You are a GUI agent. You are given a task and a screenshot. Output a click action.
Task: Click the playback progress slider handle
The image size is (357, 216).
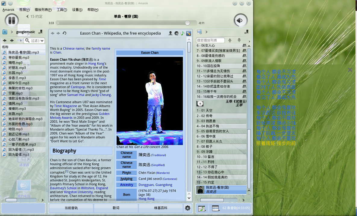pos(187,23)
